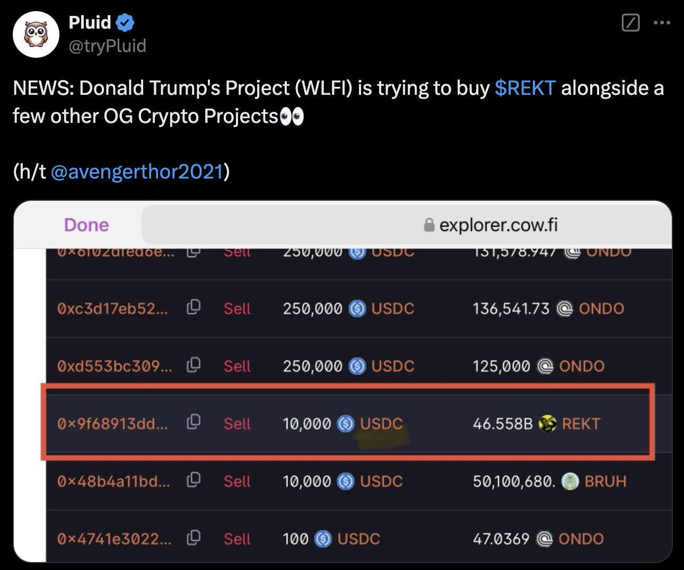The image size is (684, 570).
Task: Open the @avengerthor2021 mention link
Action: coord(137,172)
